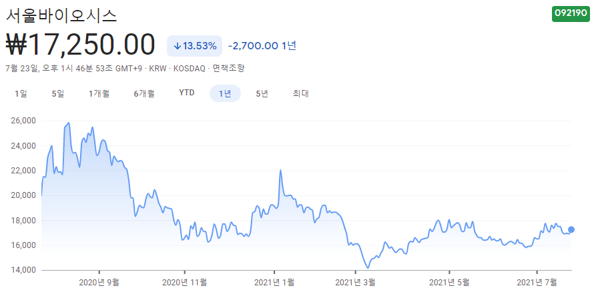This screenshot has width=596, height=296.
Task: Click the 2020년 11월 axis label
Action: [185, 282]
